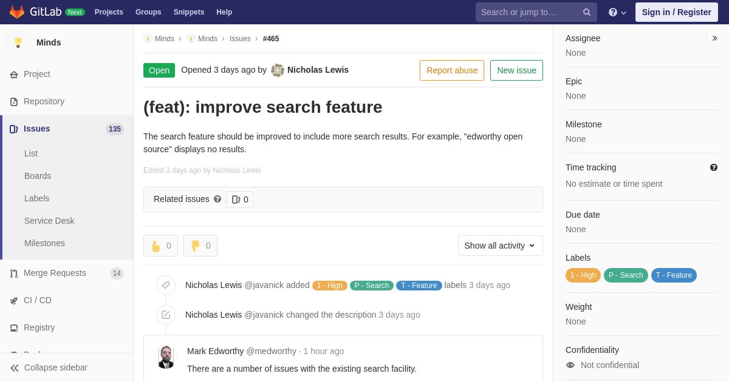Click Nicholas Lewis author name in header
The image size is (729, 382).
pos(318,70)
